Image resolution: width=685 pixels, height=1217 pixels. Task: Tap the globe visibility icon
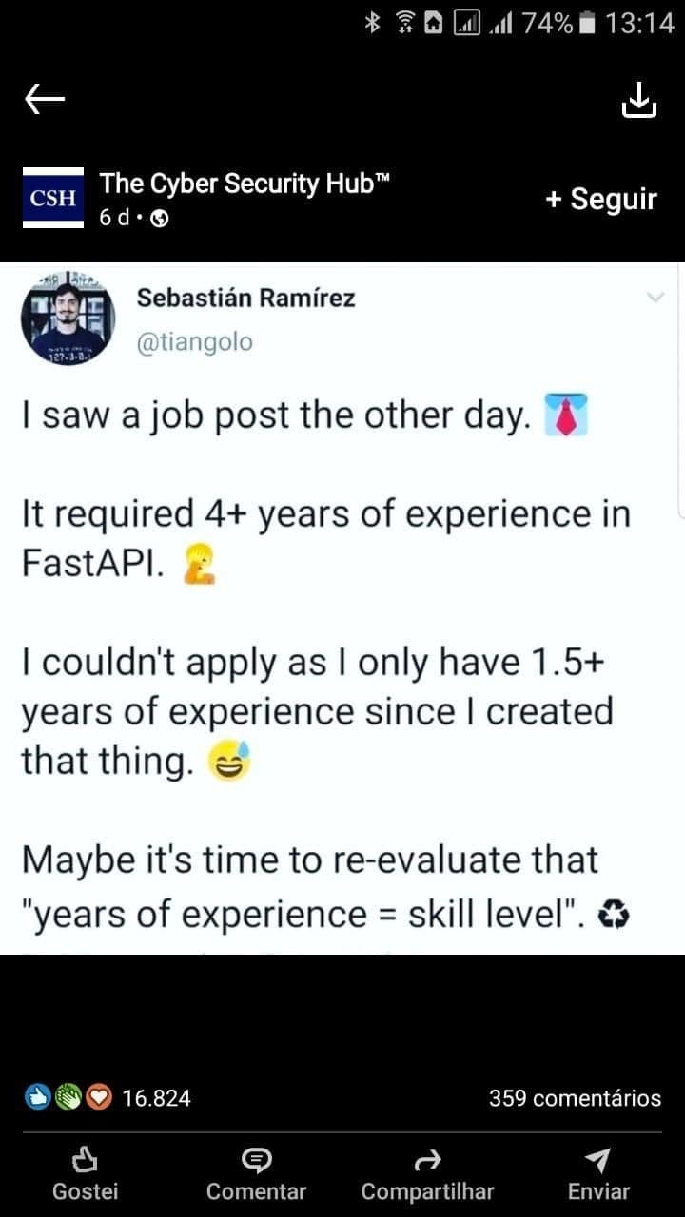coord(160,219)
